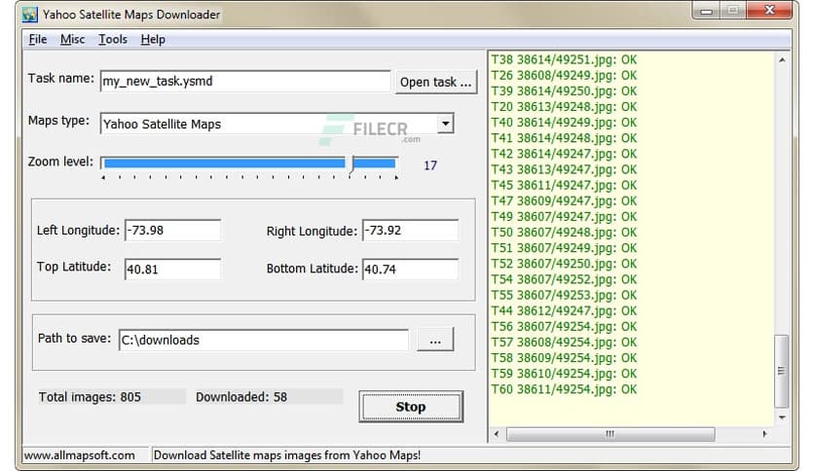This screenshot has height=471, width=814.
Task: Select log line T44 38612/49247.jpg
Action: coord(564,310)
